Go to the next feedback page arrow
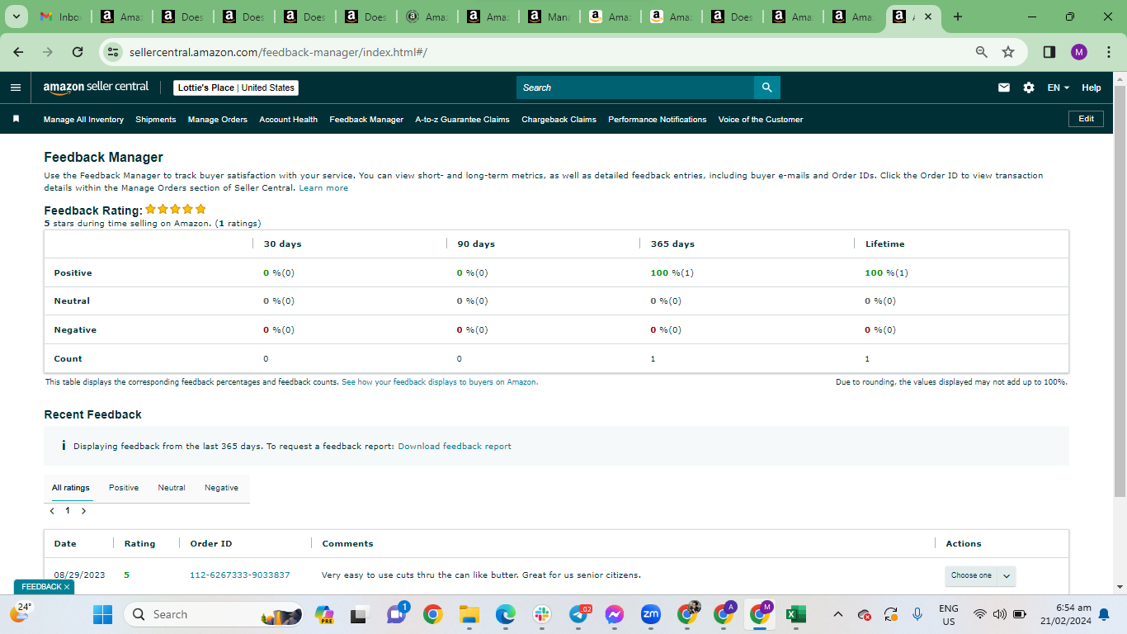Image resolution: width=1127 pixels, height=634 pixels. (x=83, y=511)
